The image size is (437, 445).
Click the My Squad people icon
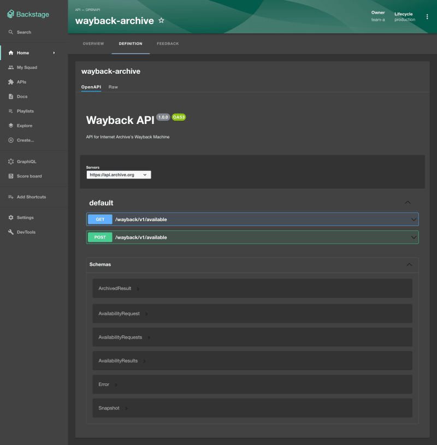pos(11,67)
